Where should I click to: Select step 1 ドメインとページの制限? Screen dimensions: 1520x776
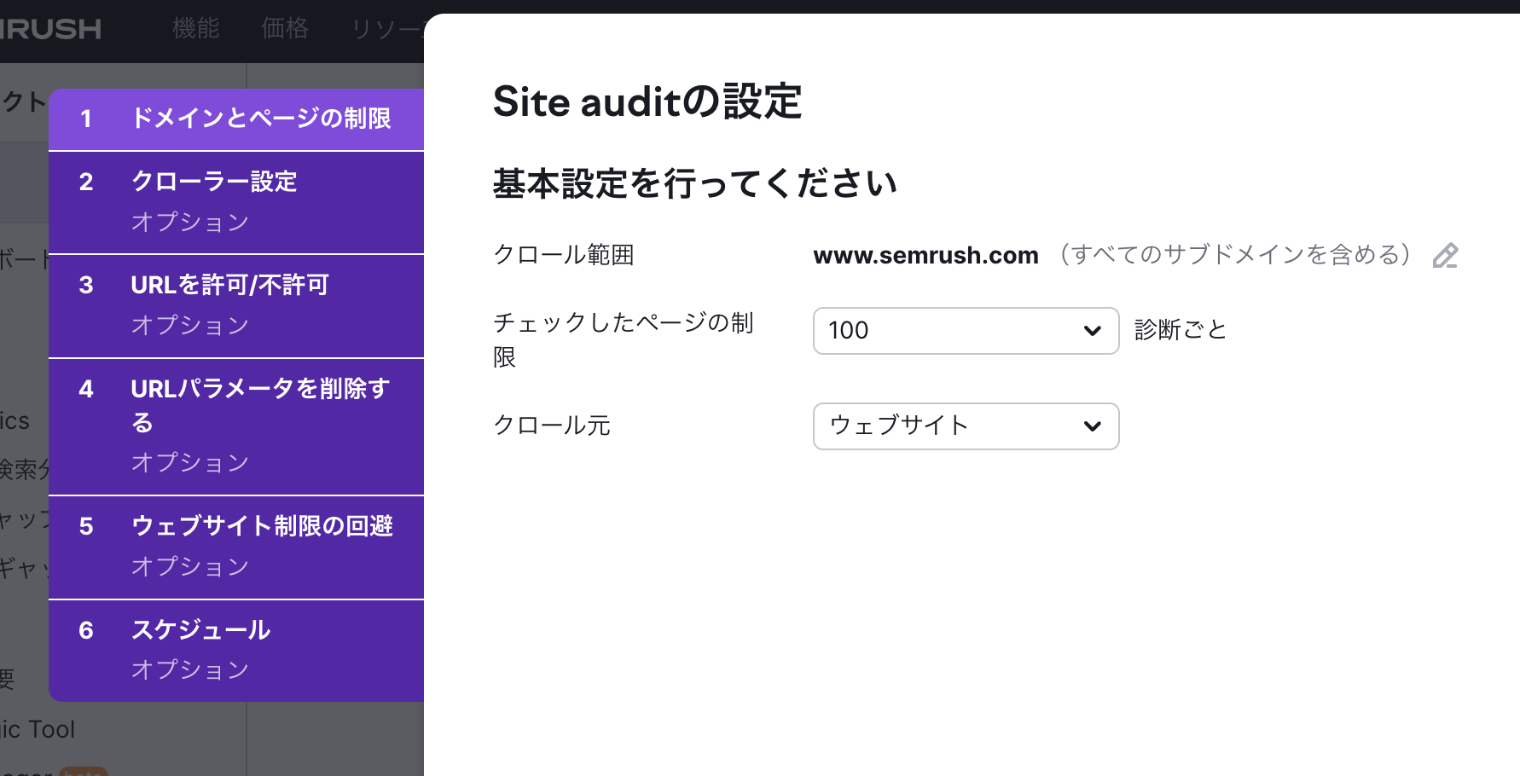coord(236,119)
